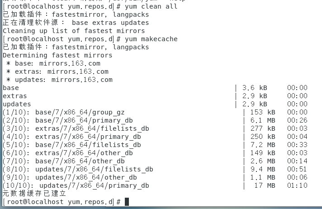Click the '元数据缓存已建立' message line
Screen dimensions: 322x209
(34, 194)
